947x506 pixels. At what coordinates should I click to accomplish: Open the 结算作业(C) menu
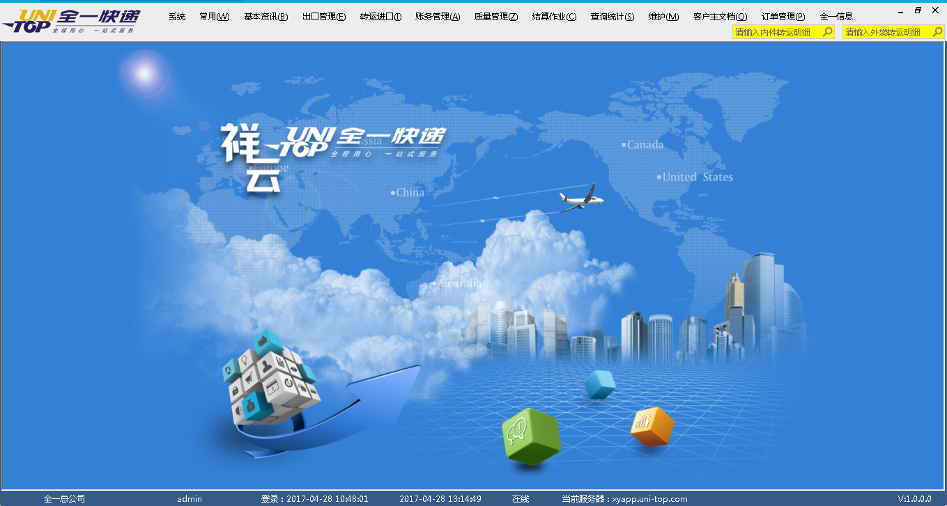(x=554, y=17)
